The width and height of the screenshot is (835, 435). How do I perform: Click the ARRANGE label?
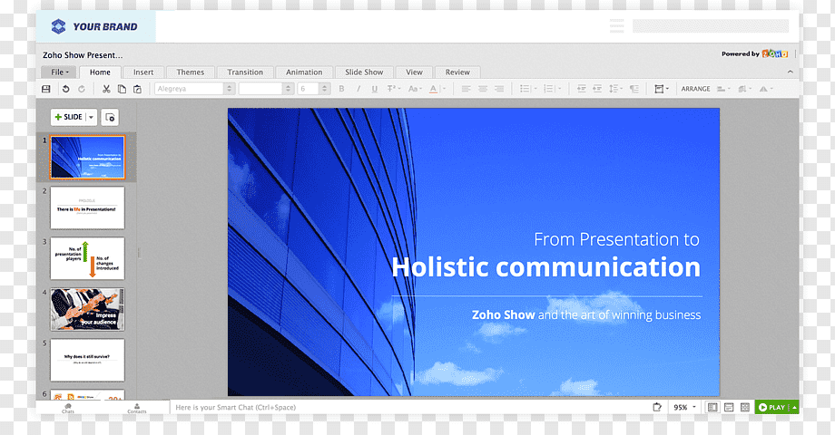[x=695, y=89]
